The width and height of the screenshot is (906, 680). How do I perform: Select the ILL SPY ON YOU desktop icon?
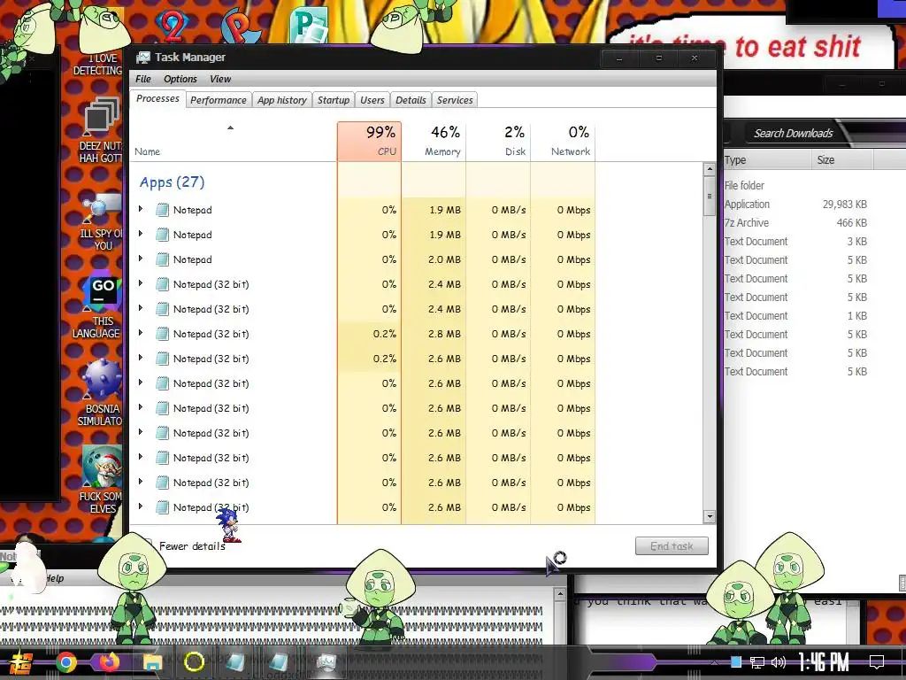102,221
